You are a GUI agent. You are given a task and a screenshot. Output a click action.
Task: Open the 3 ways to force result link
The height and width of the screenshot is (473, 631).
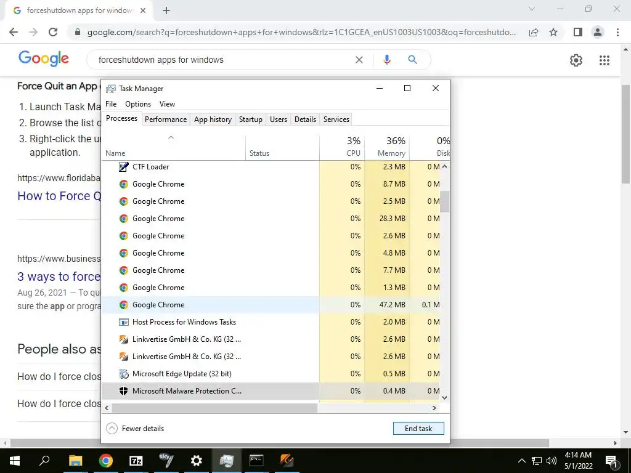click(59, 277)
